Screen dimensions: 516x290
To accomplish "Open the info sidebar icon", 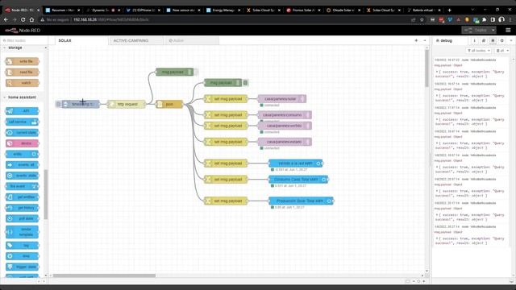I will (x=474, y=40).
